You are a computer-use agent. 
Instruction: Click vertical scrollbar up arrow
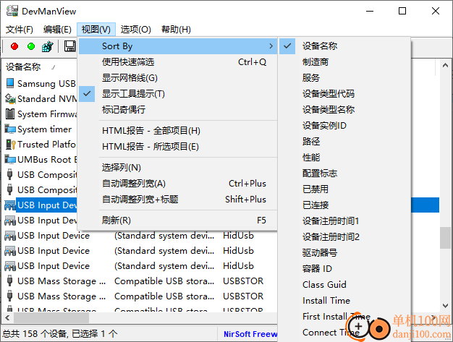click(x=445, y=66)
